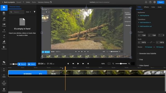
Task: Click the Delete tool beside timeline
Action: [x=4, y=76]
